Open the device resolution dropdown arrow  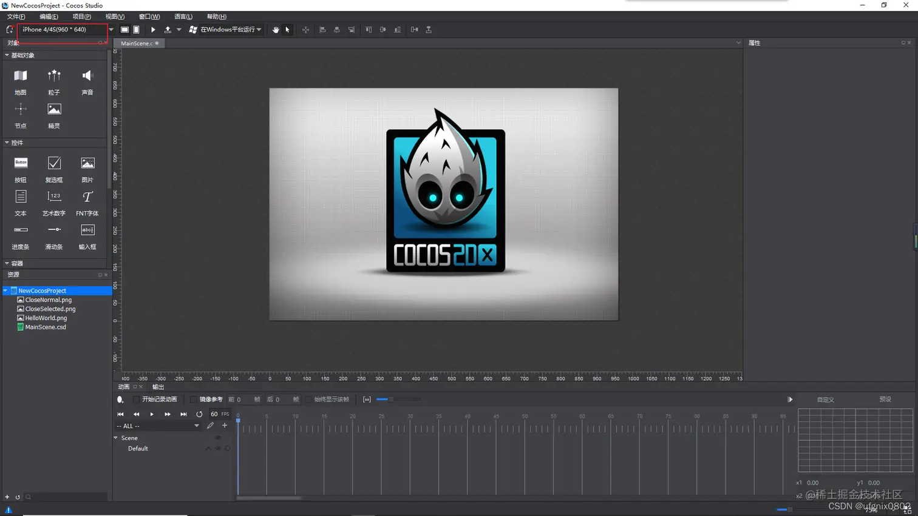coord(111,30)
